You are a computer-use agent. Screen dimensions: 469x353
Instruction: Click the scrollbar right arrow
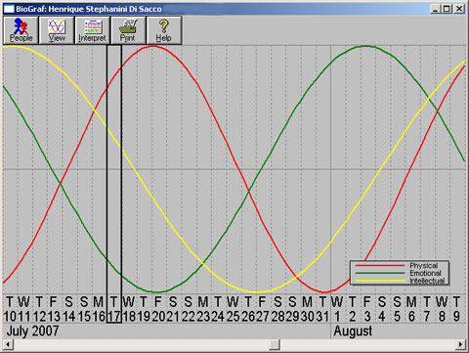click(x=460, y=344)
